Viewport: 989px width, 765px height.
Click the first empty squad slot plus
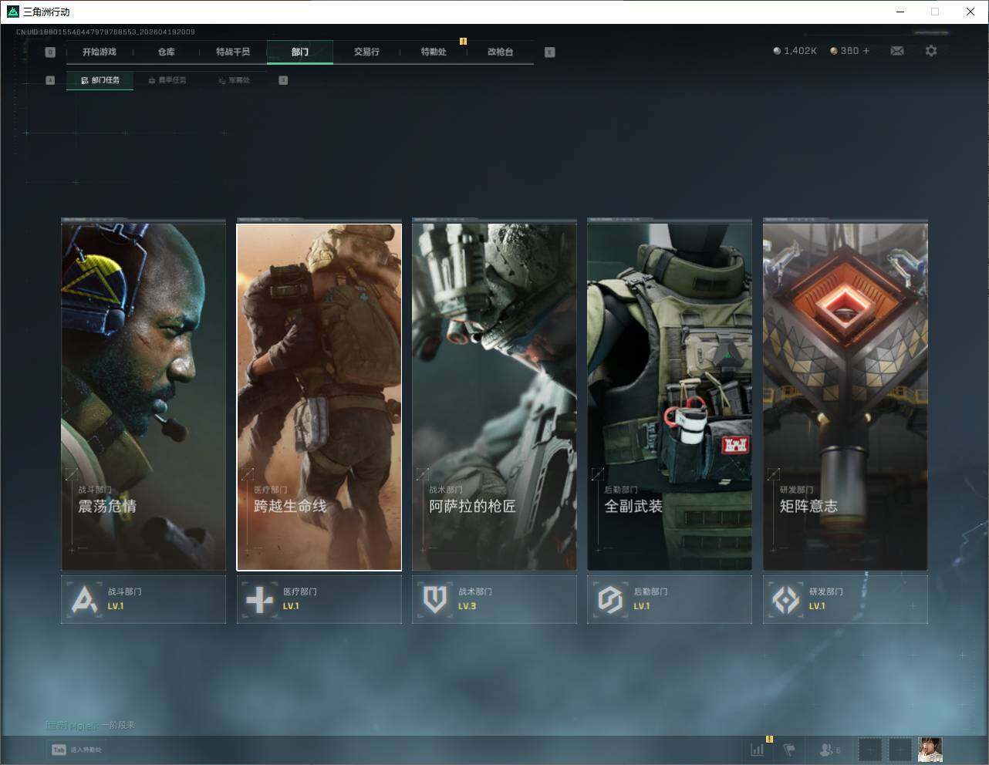pyautogui.click(x=869, y=749)
